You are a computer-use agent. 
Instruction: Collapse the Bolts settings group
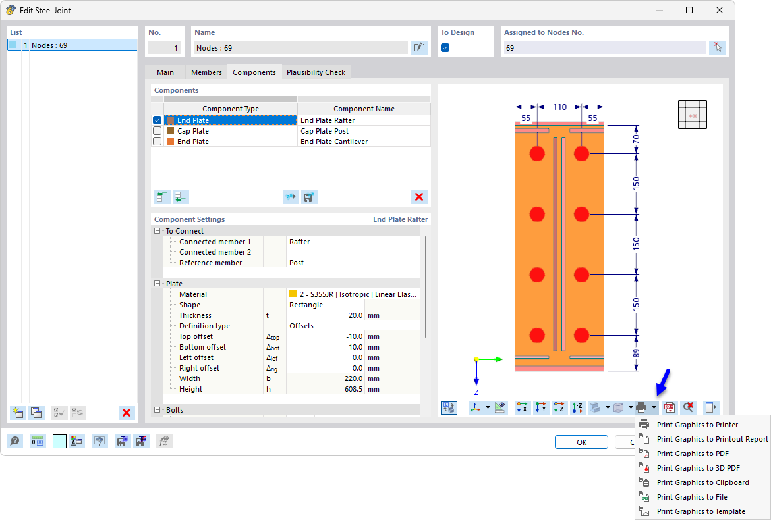point(157,409)
